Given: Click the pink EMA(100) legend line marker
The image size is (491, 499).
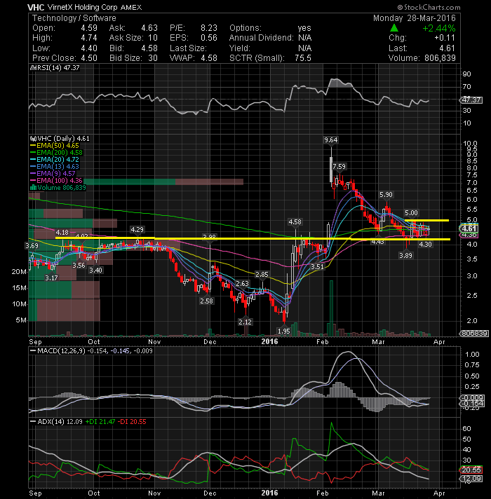Looking at the screenshot, I should [33, 181].
